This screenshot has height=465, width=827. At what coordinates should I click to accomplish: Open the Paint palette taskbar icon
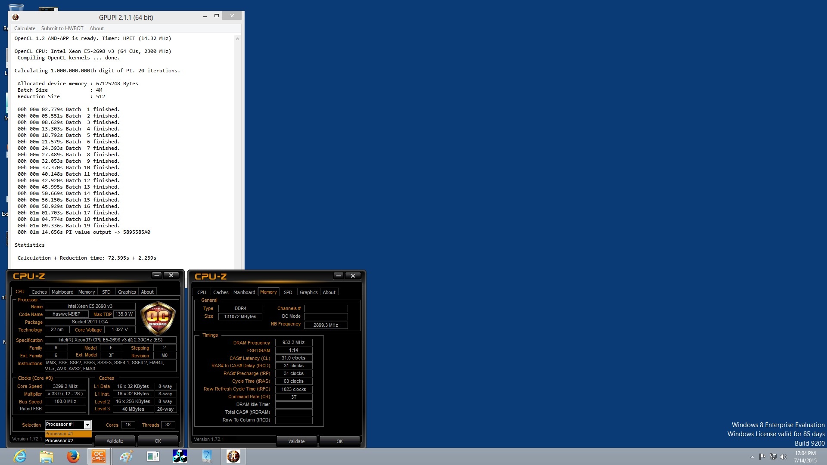pos(126,456)
